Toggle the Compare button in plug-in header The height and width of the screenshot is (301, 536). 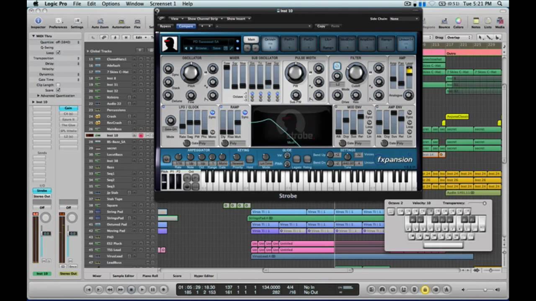pyautogui.click(x=186, y=26)
